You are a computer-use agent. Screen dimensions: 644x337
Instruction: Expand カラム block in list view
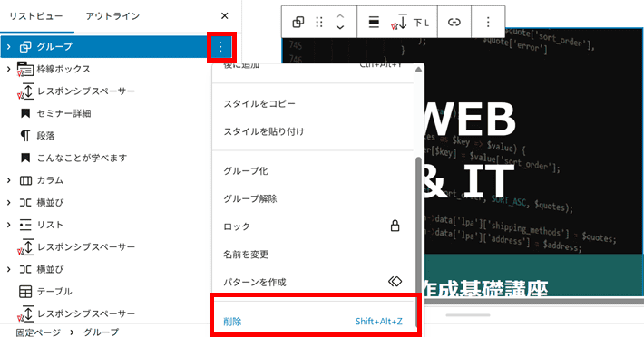coord(9,180)
